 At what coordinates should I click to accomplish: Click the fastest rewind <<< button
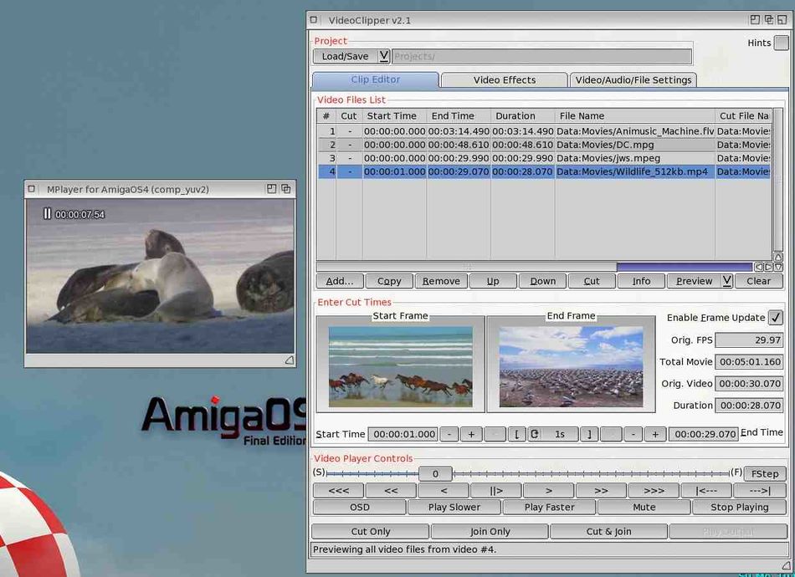click(x=338, y=491)
